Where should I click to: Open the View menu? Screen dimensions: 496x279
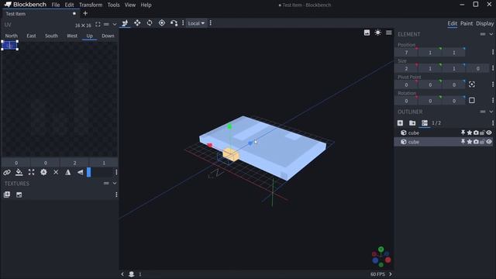(129, 5)
